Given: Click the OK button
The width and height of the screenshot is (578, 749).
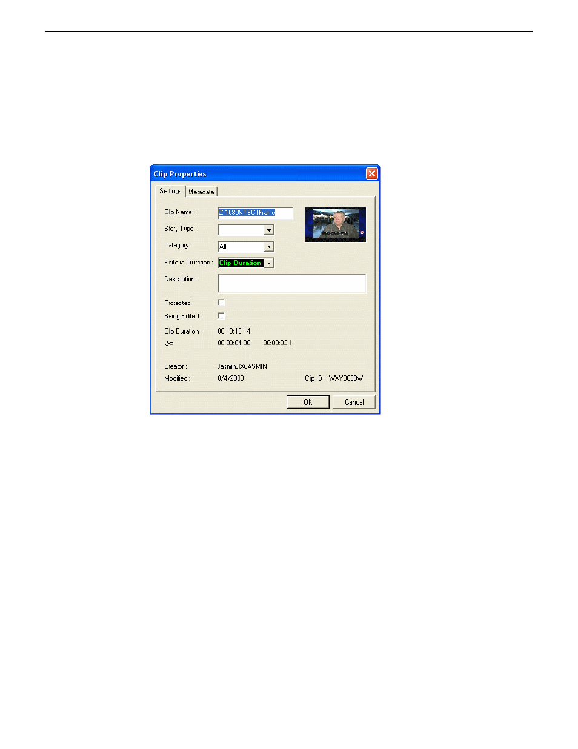Looking at the screenshot, I should 308,402.
